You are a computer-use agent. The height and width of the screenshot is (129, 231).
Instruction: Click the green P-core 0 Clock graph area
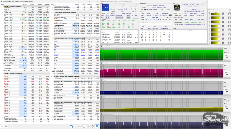tap(162, 54)
